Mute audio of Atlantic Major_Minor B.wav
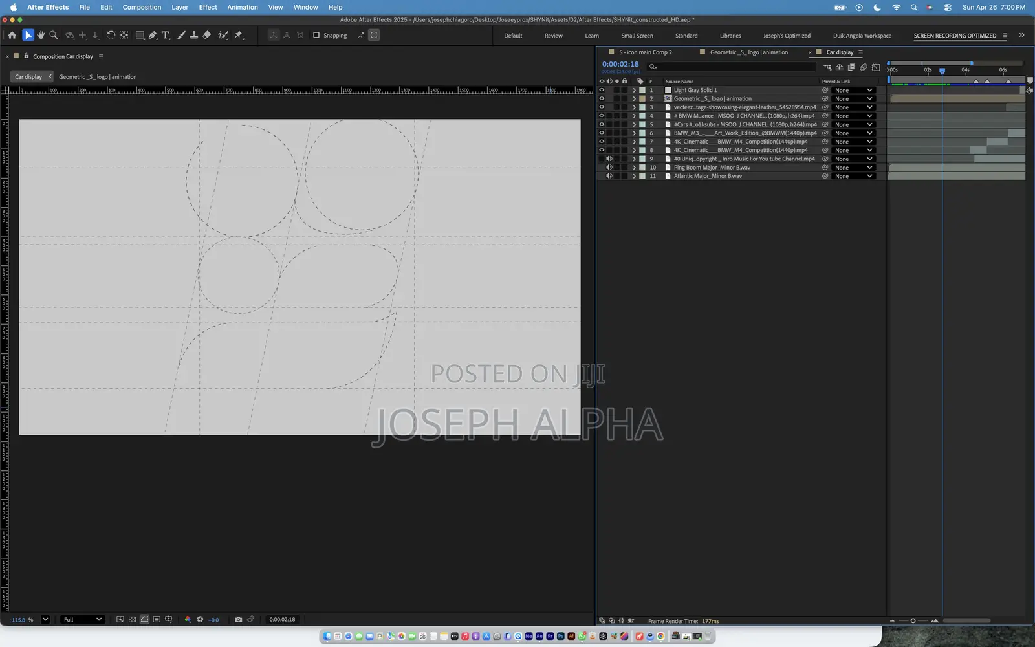The width and height of the screenshot is (1035, 647). point(609,176)
